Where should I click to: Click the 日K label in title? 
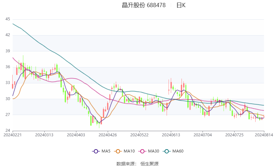[181, 5]
